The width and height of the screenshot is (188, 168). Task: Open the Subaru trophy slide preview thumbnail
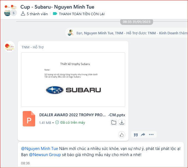pyautogui.click(x=73, y=79)
